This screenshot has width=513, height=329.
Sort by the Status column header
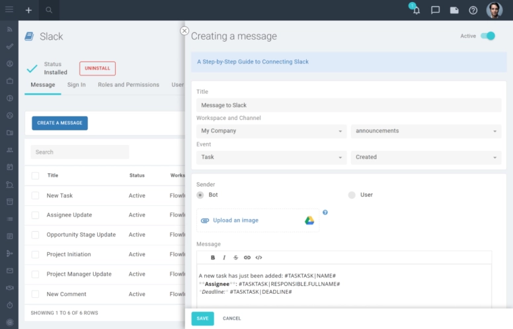pos(137,175)
